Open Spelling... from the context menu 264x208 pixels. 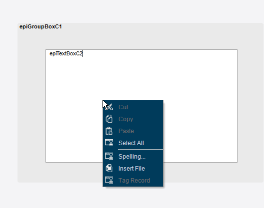pos(133,157)
